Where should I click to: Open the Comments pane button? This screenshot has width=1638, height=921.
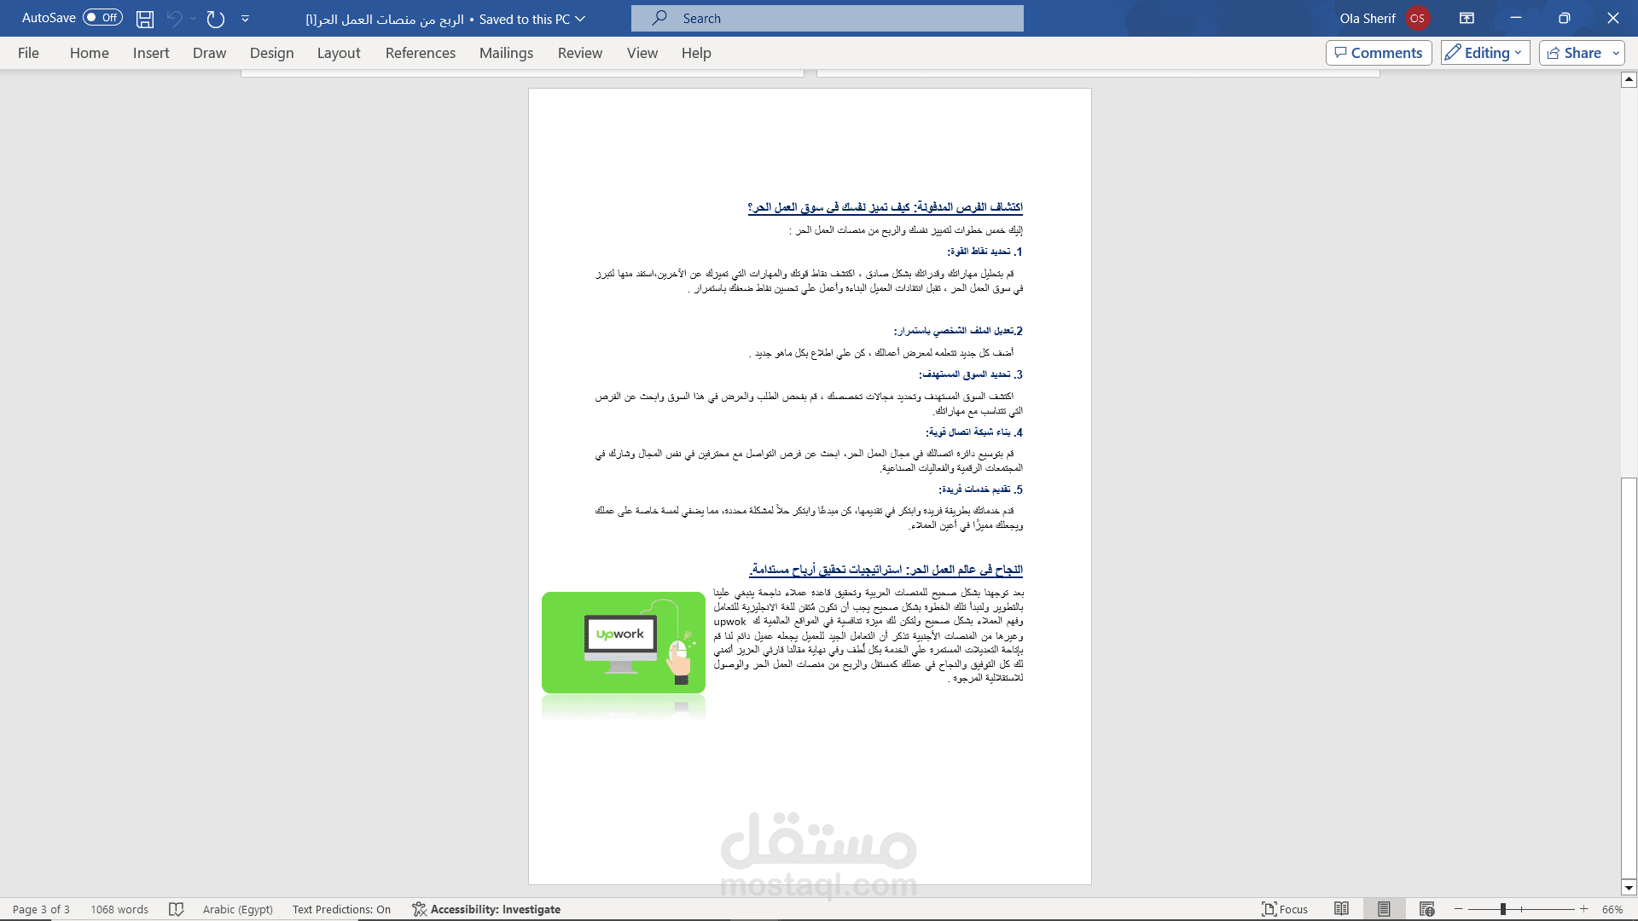1378,53
